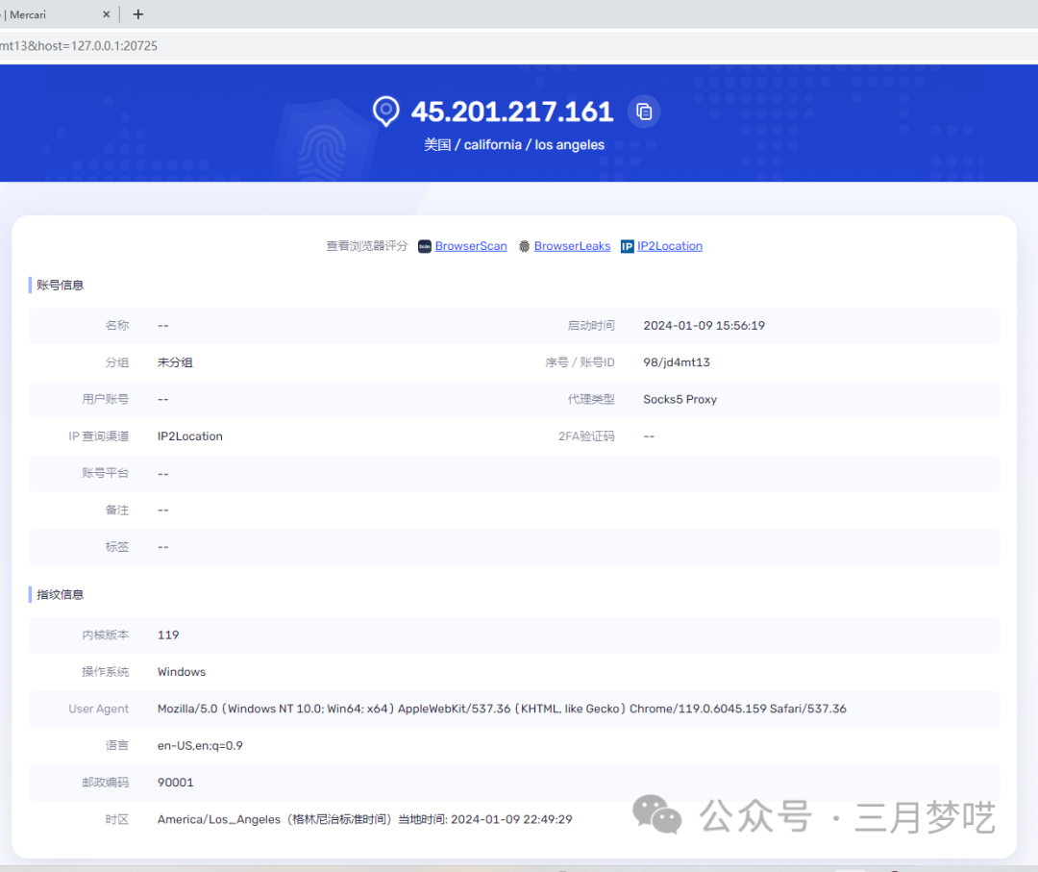Click the 操作系统 field label
The height and width of the screenshot is (872, 1038).
[106, 672]
